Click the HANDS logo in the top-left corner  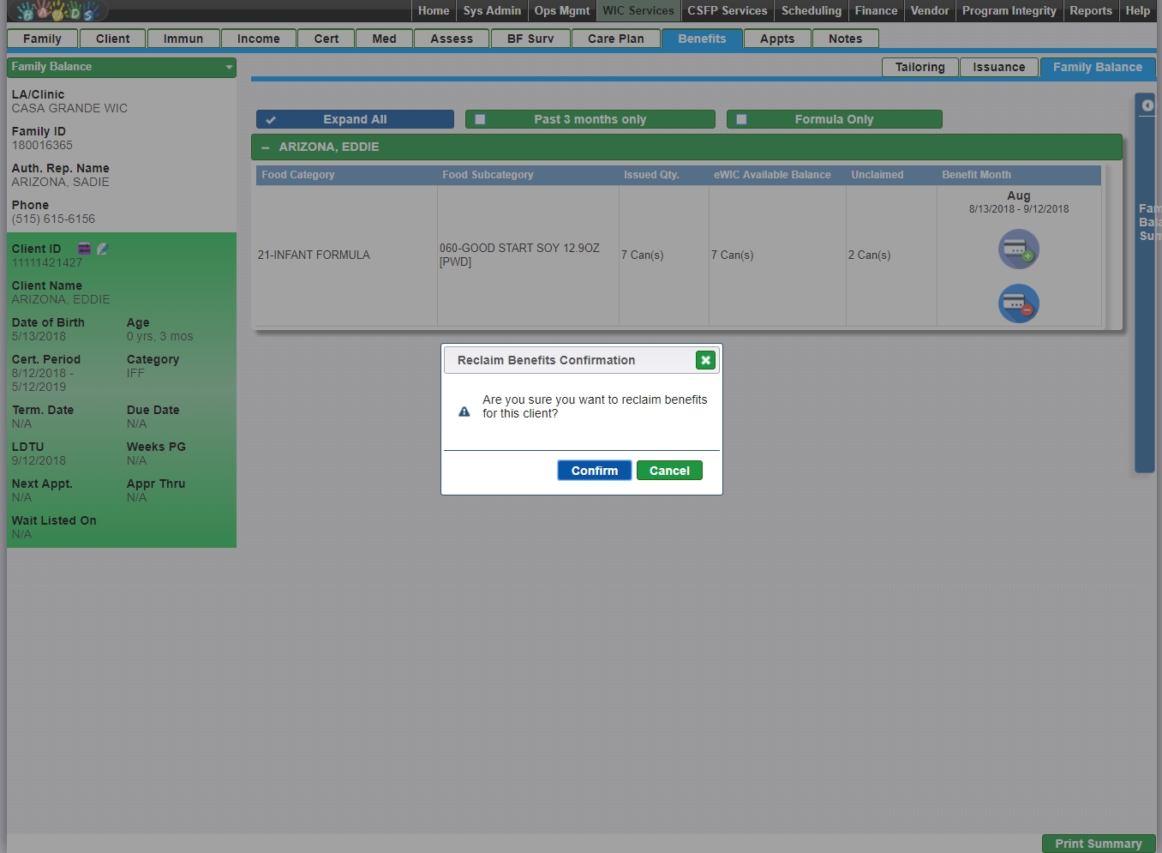(x=56, y=11)
